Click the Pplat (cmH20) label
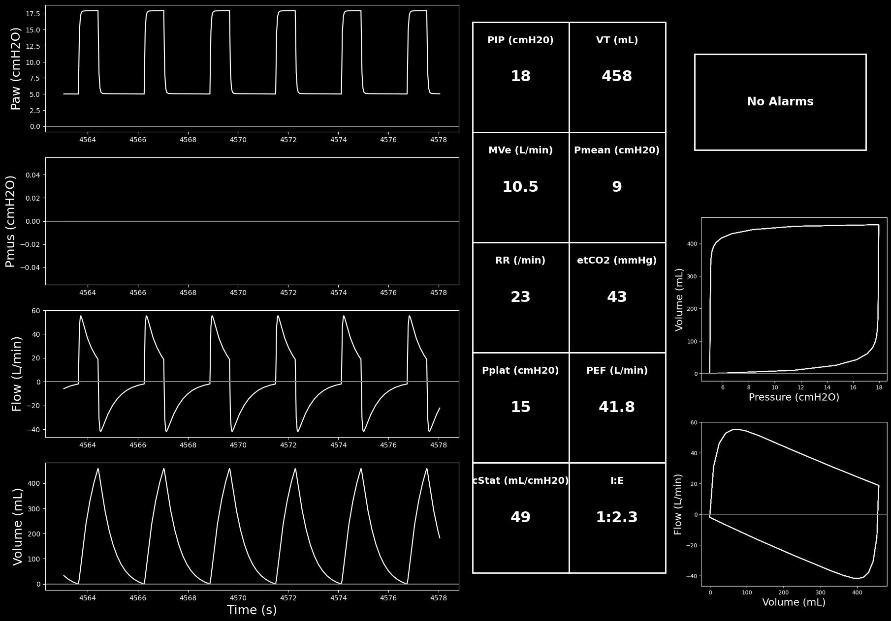The image size is (891, 621). pyautogui.click(x=520, y=371)
